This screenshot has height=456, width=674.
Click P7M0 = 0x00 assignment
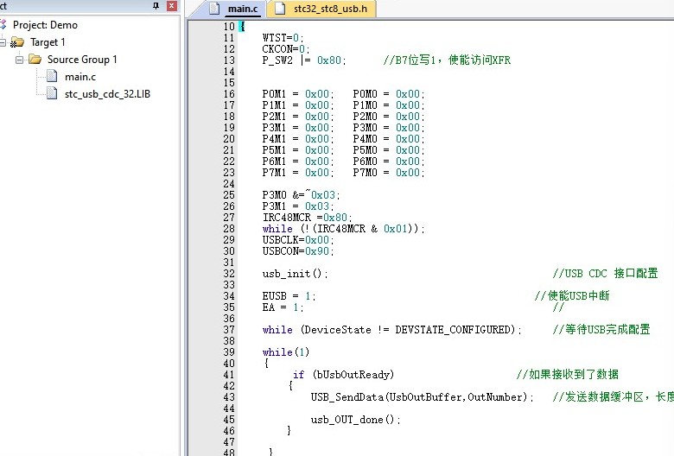click(389, 173)
